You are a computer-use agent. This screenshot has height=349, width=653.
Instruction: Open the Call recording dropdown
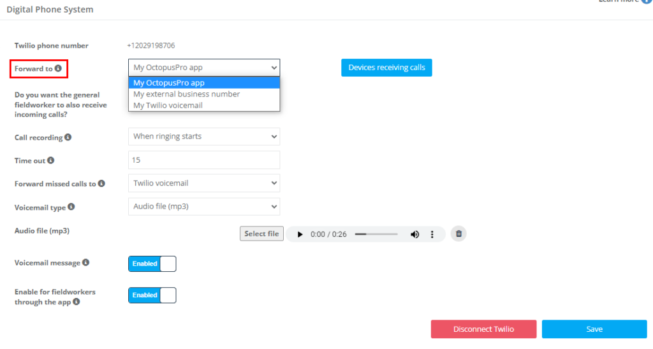point(204,137)
